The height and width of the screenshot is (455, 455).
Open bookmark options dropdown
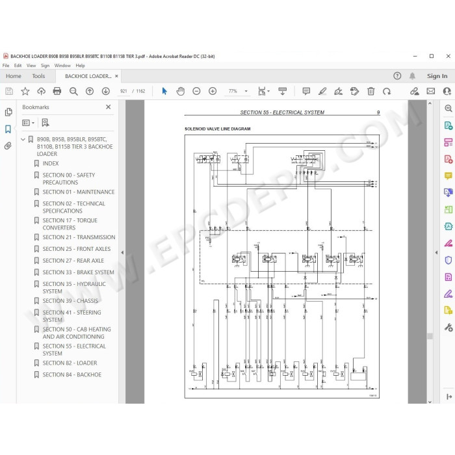(29, 123)
